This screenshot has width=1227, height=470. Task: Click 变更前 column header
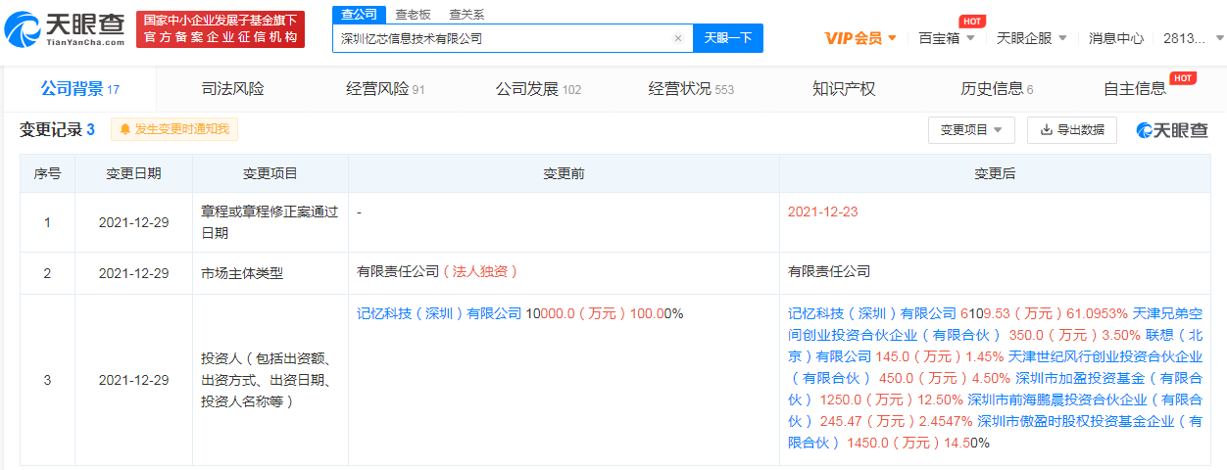click(564, 173)
